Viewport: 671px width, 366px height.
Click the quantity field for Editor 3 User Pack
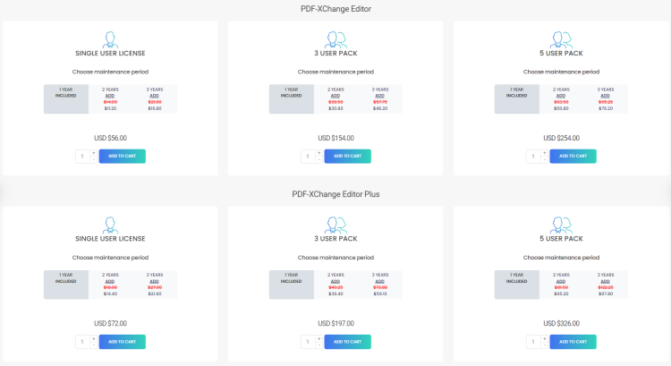pos(308,157)
